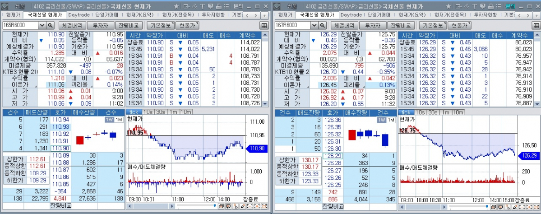Click 잔량비교 button in left window toolbar
Image resolution: width=541 pixels, height=214 pixels.
[x=129, y=25]
